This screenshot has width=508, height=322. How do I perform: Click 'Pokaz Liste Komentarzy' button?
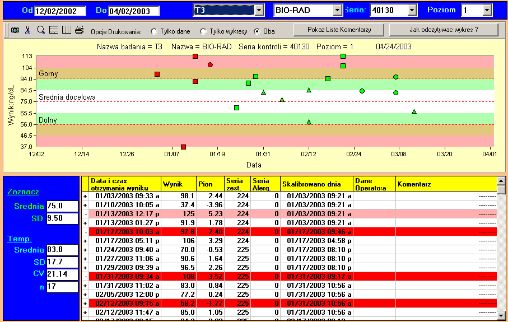pos(339,30)
